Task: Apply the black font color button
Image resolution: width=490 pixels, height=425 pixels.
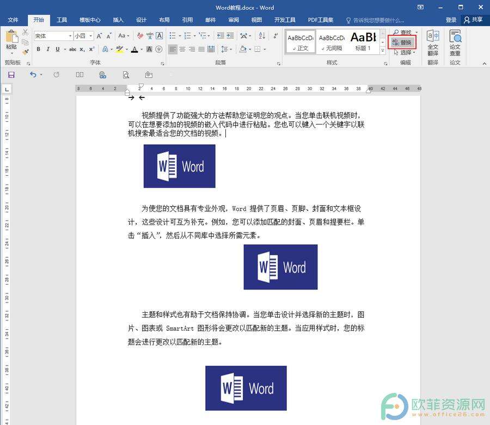Action: tap(134, 50)
